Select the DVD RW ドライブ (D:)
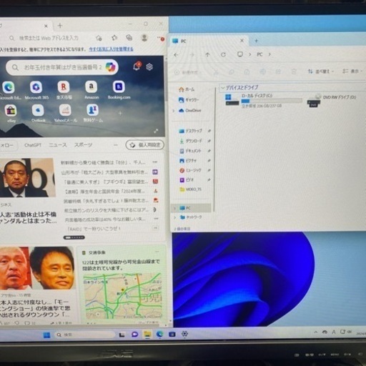366x366 pixels. coord(332,100)
